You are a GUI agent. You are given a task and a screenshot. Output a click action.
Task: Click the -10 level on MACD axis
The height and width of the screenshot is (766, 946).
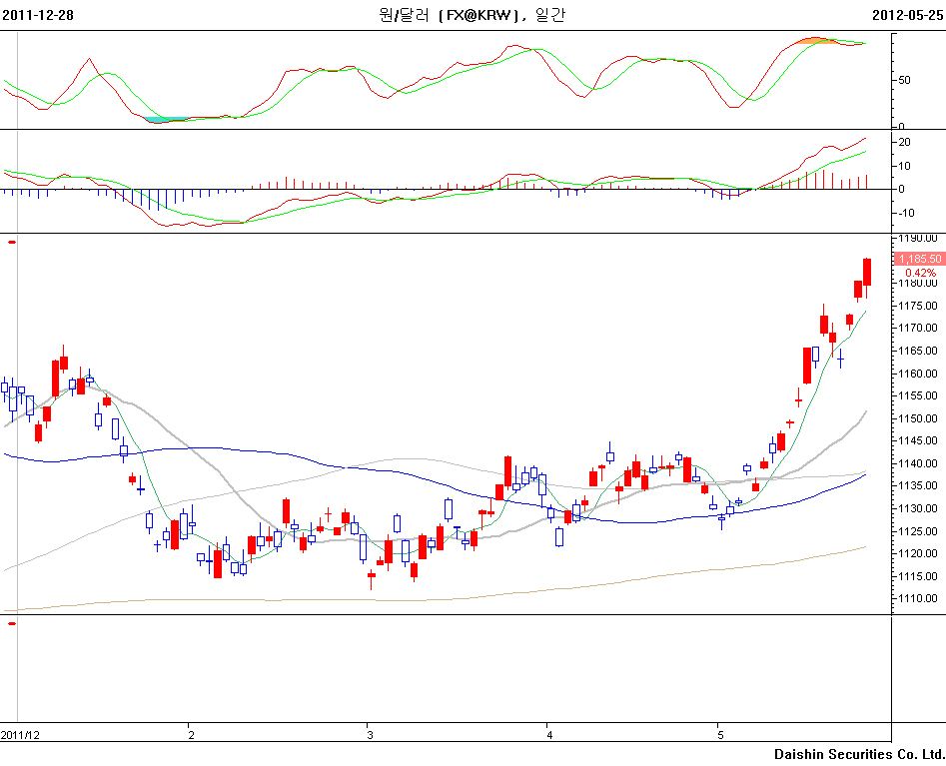905,212
